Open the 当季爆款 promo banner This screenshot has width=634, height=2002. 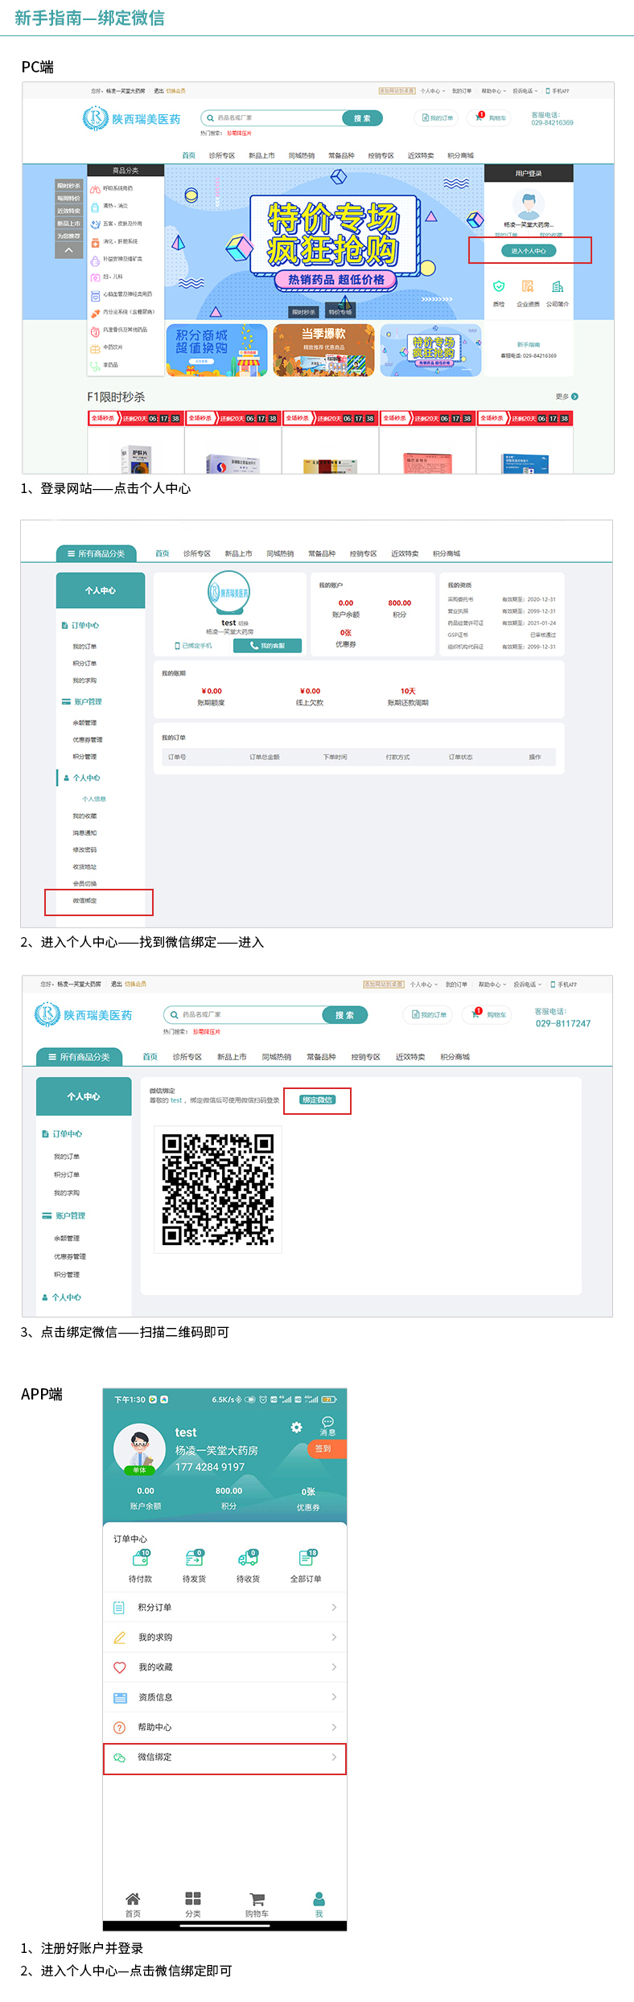[x=323, y=350]
